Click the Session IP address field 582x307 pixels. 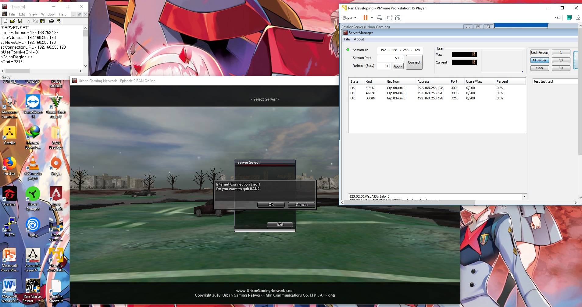[400, 50]
